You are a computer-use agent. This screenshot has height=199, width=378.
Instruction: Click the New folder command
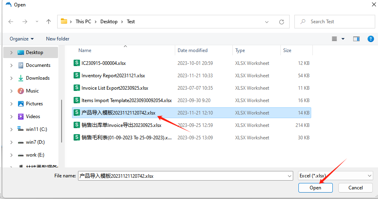click(x=58, y=39)
